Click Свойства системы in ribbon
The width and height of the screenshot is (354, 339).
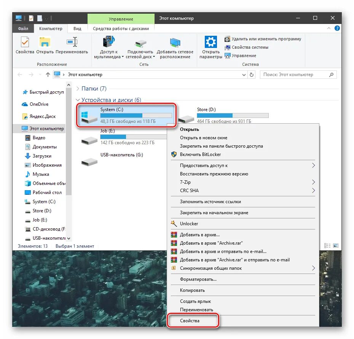247,47
